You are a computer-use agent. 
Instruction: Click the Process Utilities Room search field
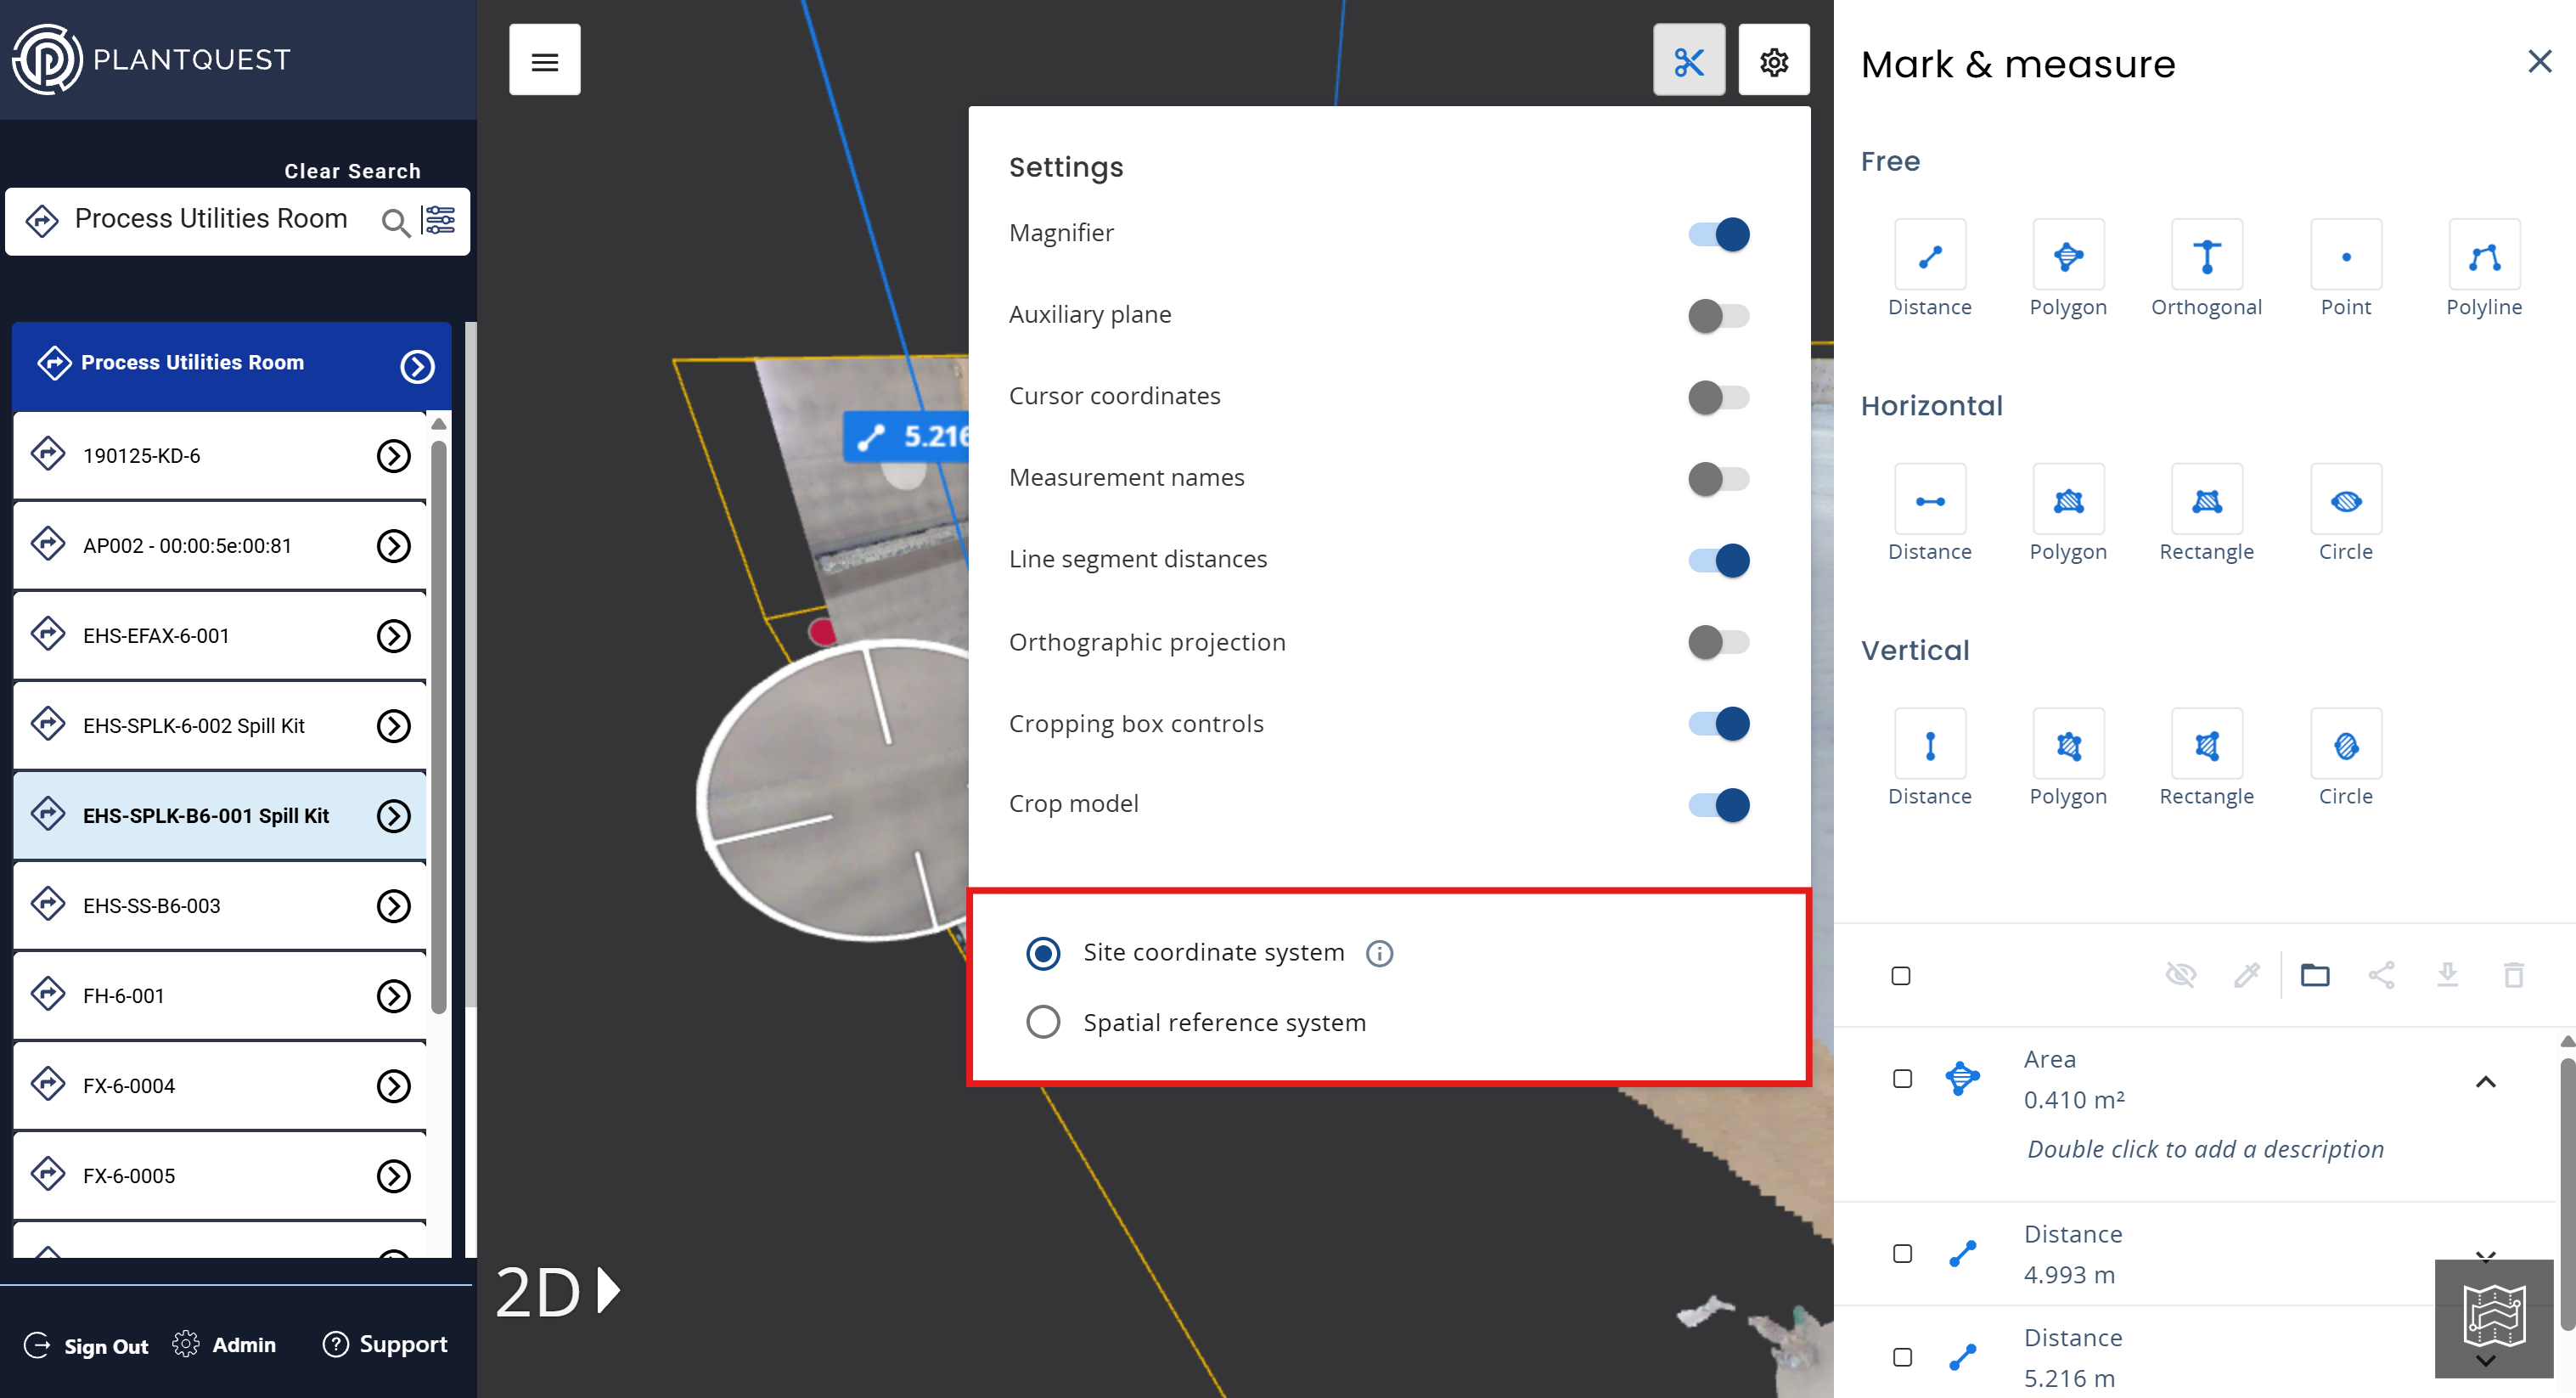[211, 219]
